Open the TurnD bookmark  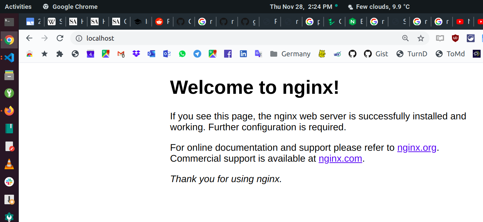(x=412, y=54)
